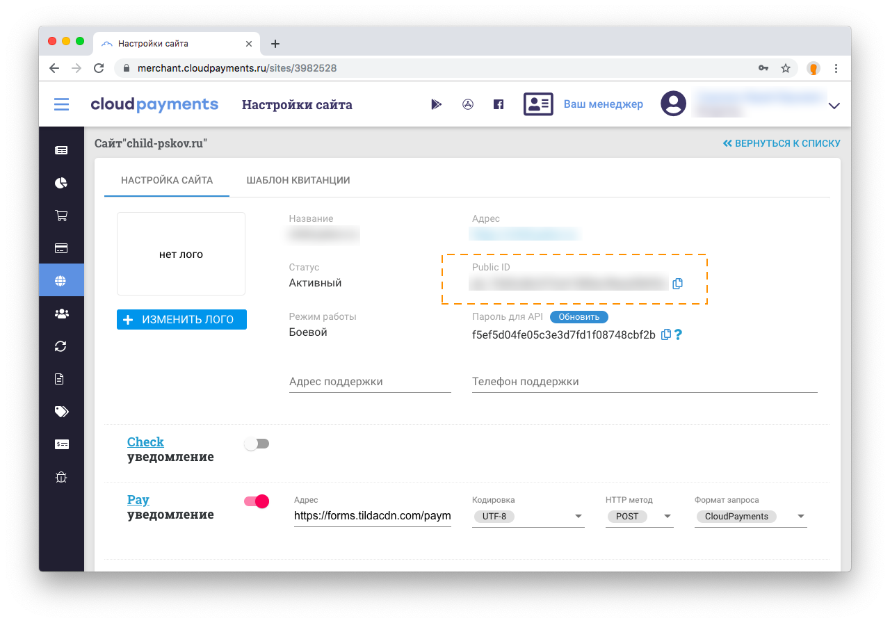The image size is (890, 623).
Task: Open the sidebar list icon at top
Action: (x=61, y=150)
